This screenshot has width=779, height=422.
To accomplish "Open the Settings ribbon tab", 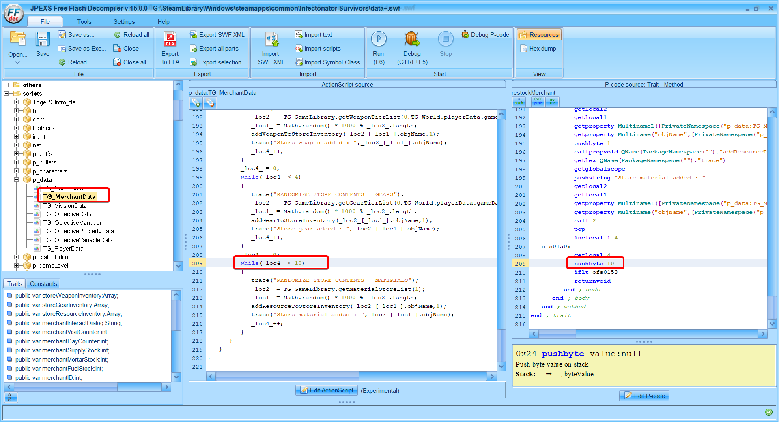I will 124,22.
